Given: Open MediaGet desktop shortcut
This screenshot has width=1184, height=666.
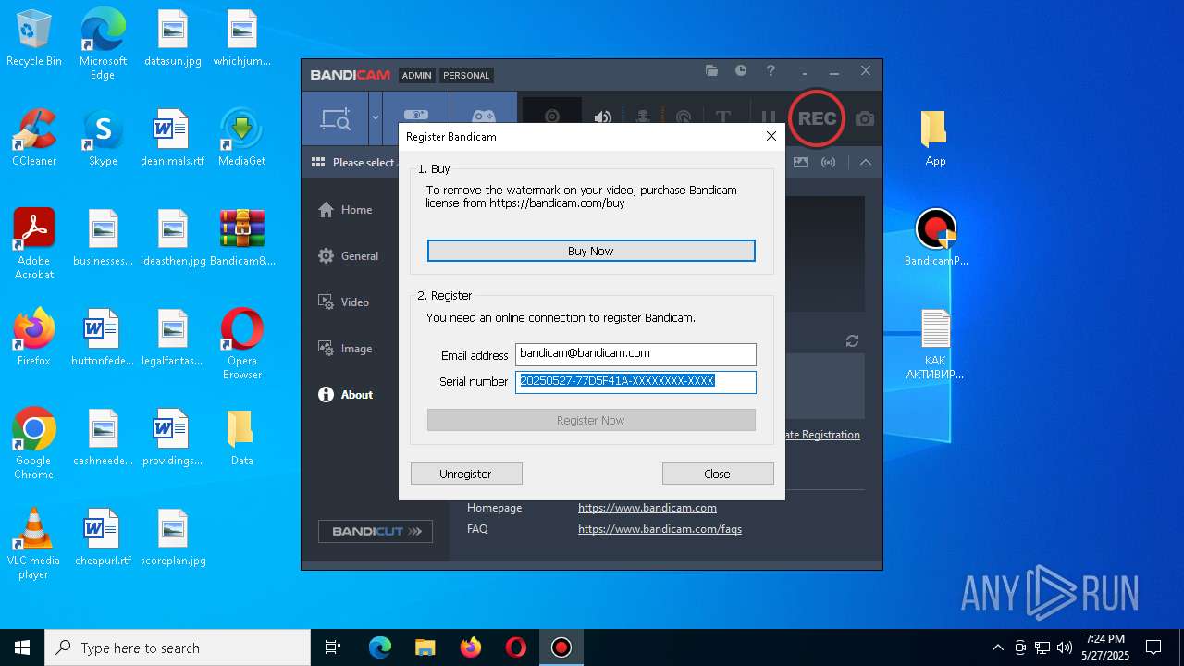Looking at the screenshot, I should click(241, 139).
